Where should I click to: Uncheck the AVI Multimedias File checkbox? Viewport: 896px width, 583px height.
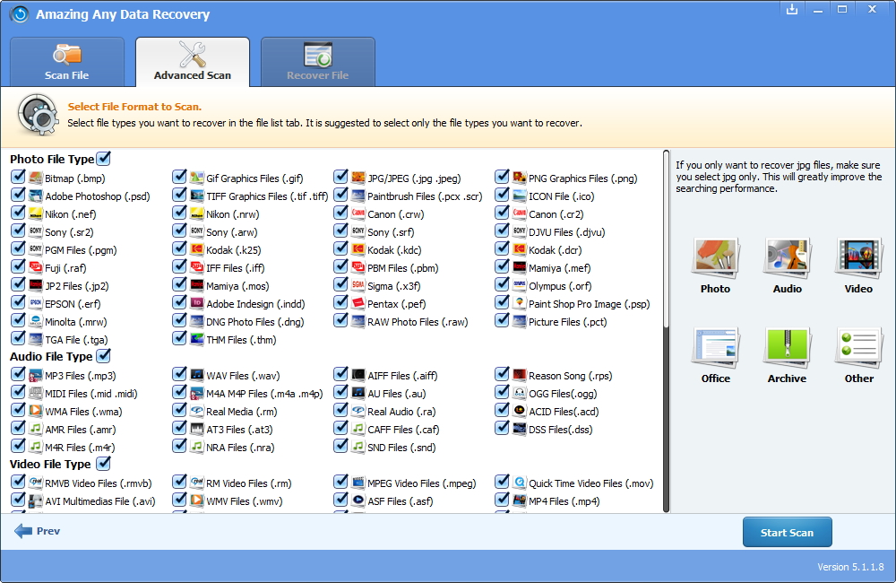click(x=18, y=500)
